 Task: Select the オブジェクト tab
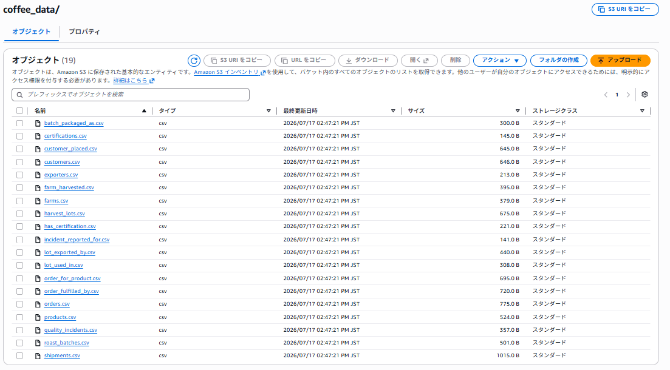click(31, 32)
